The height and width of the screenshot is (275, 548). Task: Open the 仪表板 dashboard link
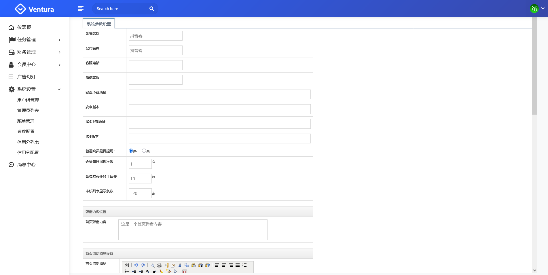pos(24,27)
